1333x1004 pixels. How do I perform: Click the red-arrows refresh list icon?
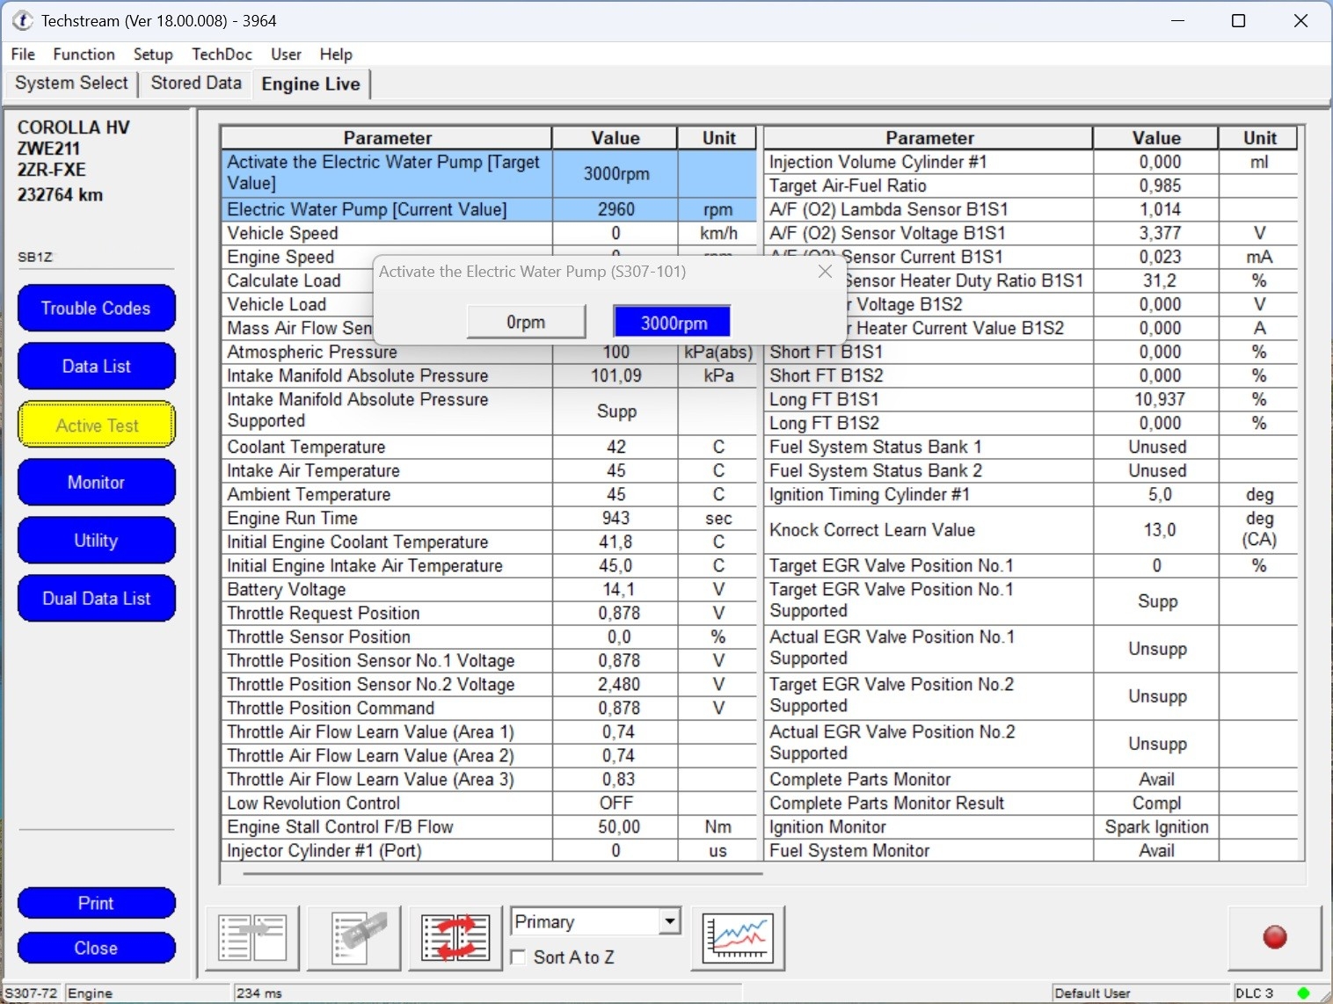pos(456,939)
